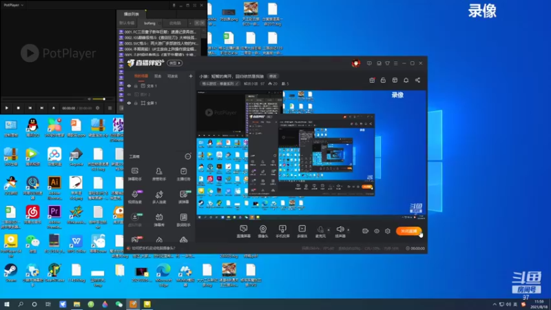Screen dimensions: 551x310
Task: Play video in PotPlayer
Action: pos(7,108)
